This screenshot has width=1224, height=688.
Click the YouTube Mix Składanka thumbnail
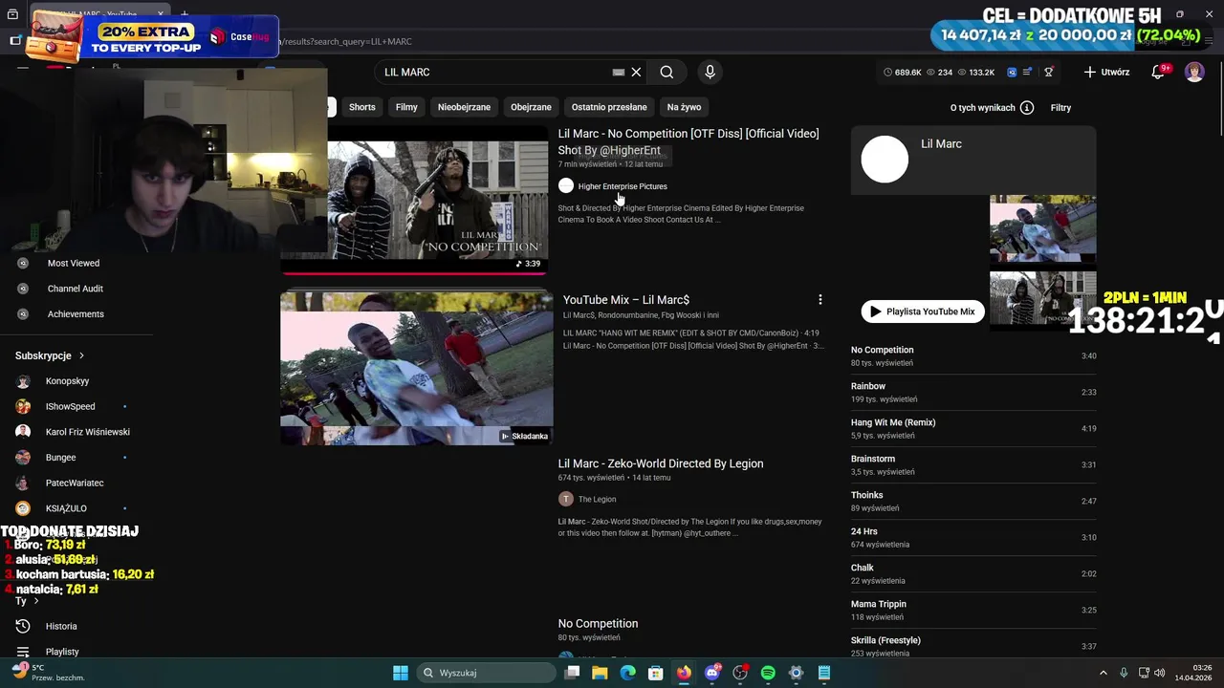(x=416, y=368)
